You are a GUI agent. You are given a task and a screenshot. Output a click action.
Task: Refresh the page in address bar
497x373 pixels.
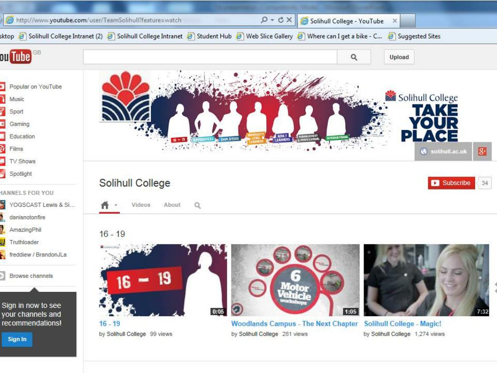281,20
